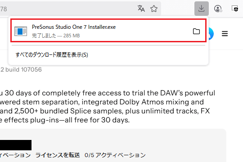Click the '30 days of completely free' paragraph
243x162 pixels.
pos(107,106)
